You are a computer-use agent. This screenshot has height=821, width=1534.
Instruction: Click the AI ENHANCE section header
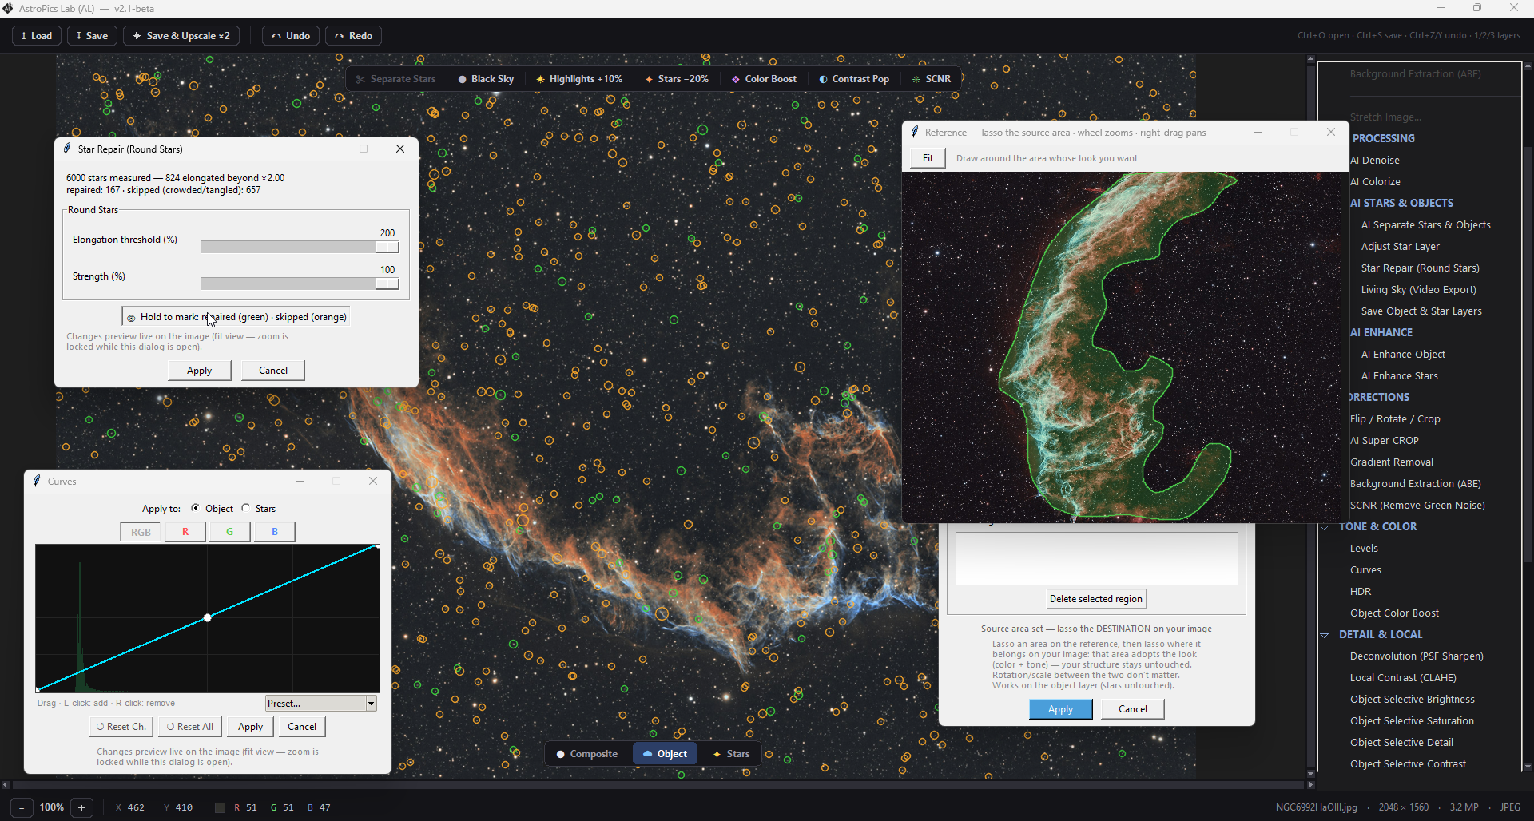[1381, 332]
